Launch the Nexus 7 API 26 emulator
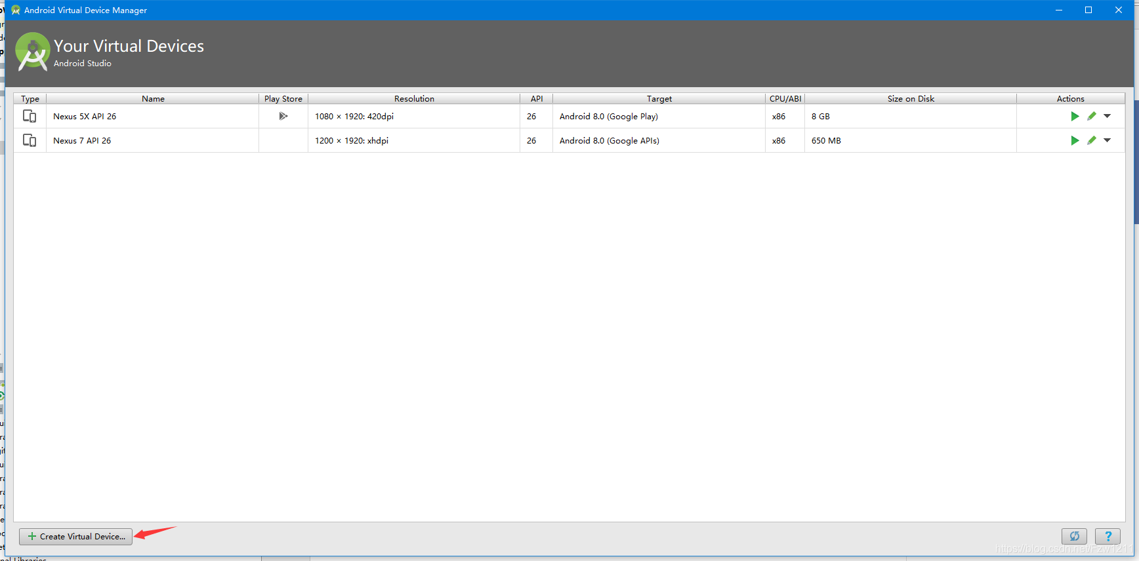 pyautogui.click(x=1075, y=141)
